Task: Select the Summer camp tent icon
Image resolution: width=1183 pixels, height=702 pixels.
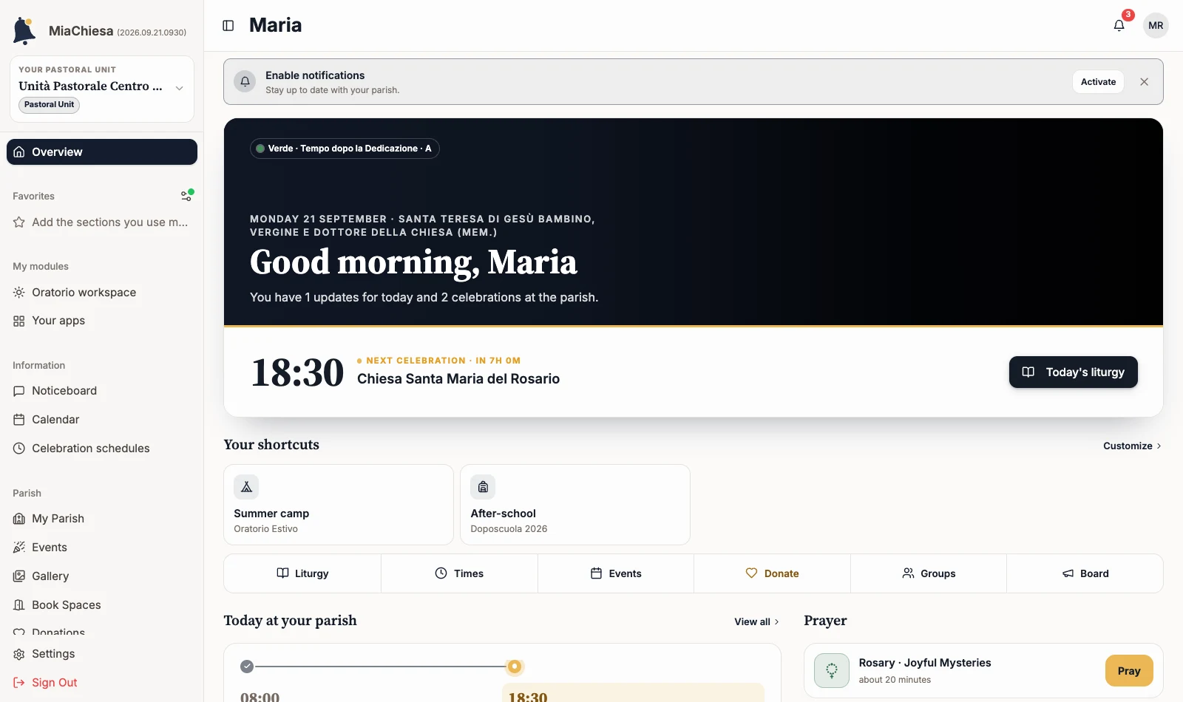Action: (246, 487)
